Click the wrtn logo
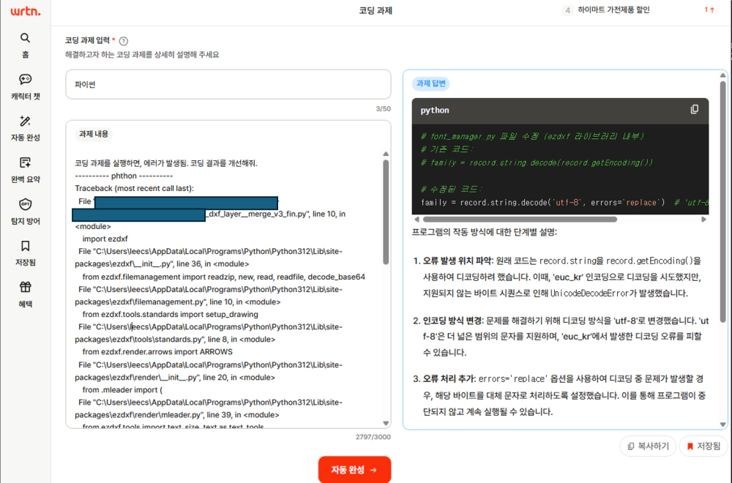This screenshot has width=732, height=483. coord(24,11)
